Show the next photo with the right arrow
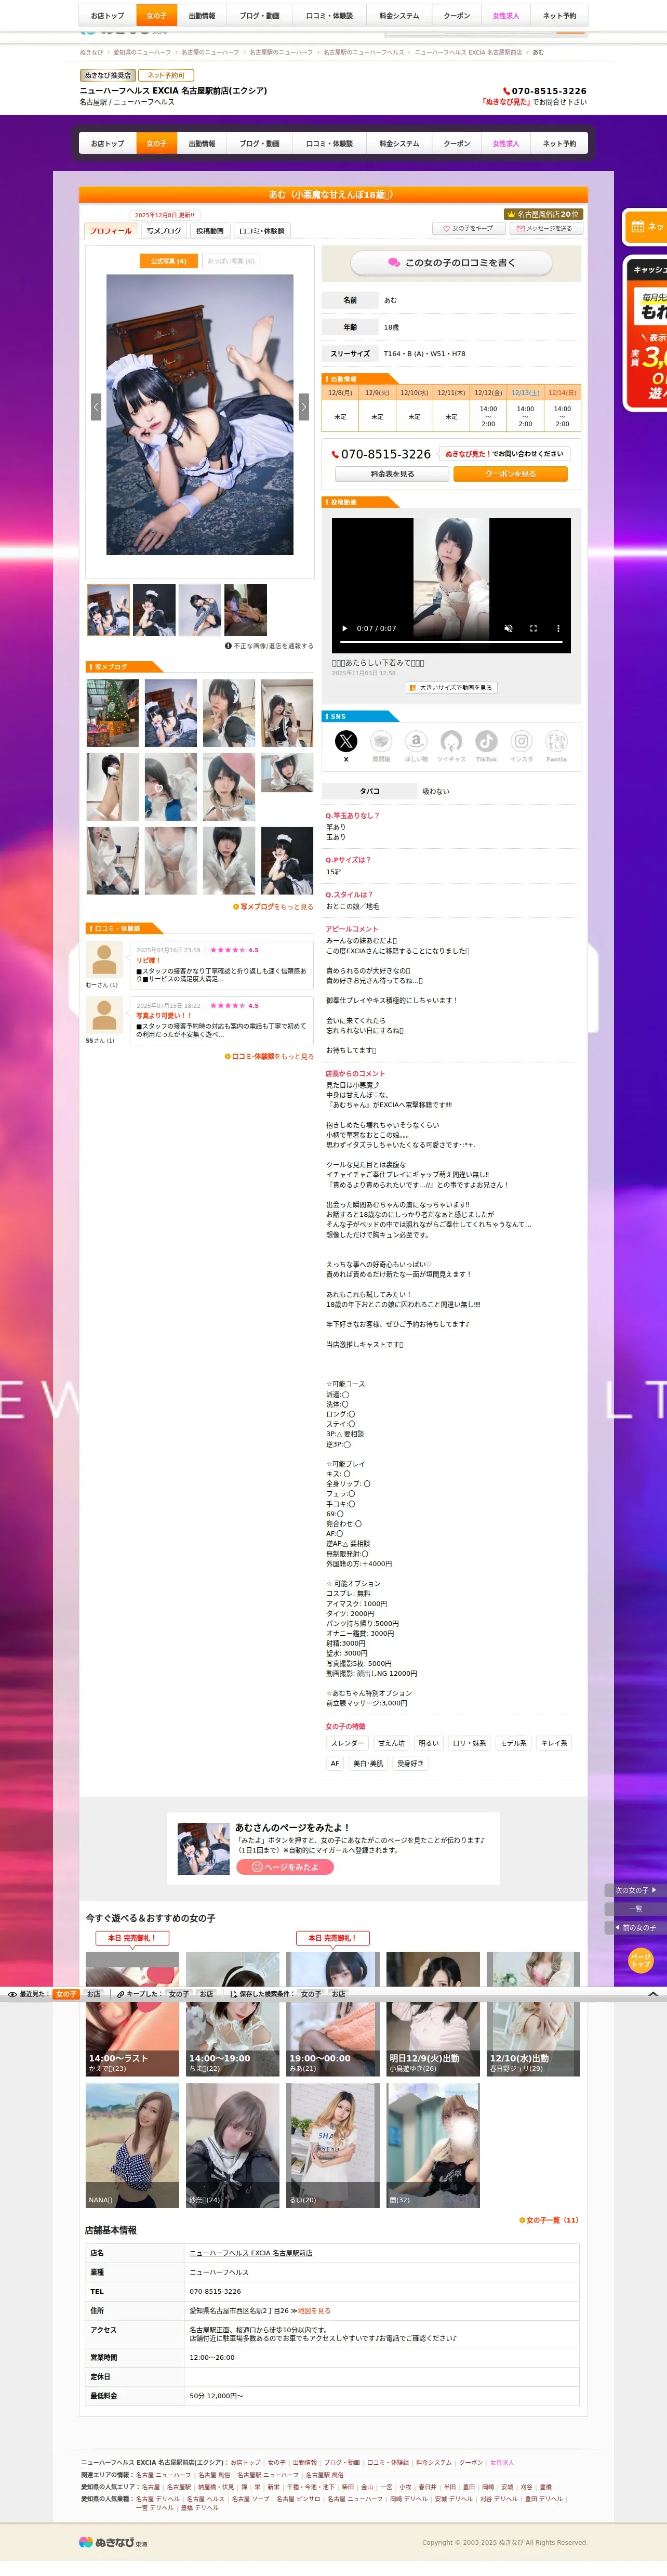667x2576 pixels. [x=304, y=406]
